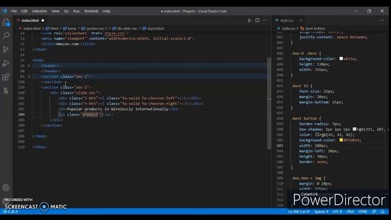Viewport: 391px width, 220px height.
Task: Expand the folded sec-1 section on line 81
Action: point(29,76)
